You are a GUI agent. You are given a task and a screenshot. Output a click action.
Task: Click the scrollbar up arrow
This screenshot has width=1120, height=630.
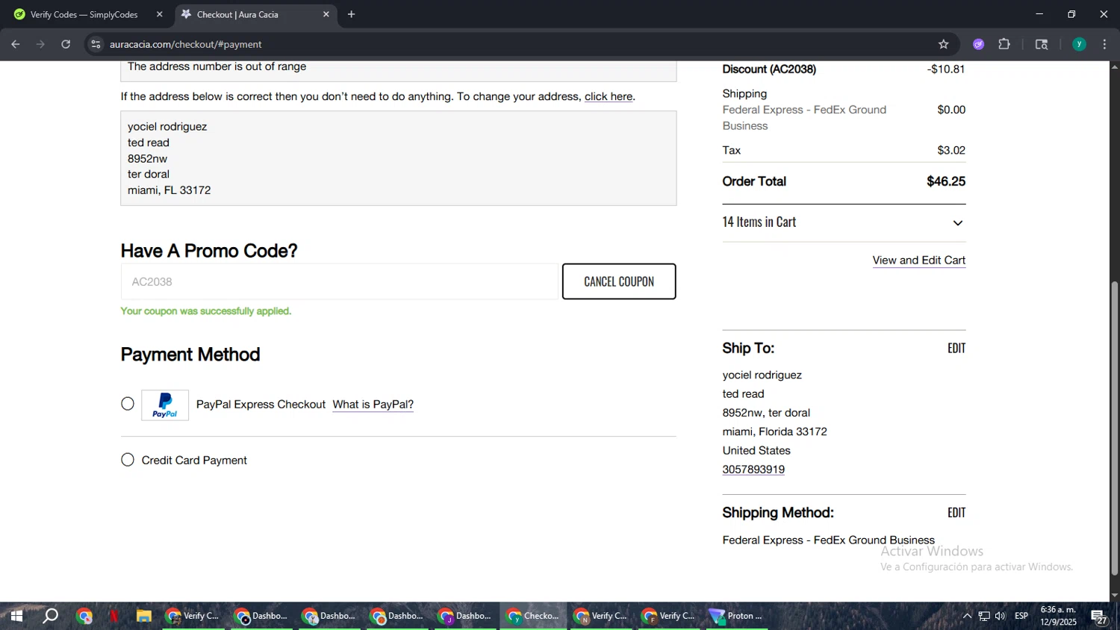(1114, 67)
